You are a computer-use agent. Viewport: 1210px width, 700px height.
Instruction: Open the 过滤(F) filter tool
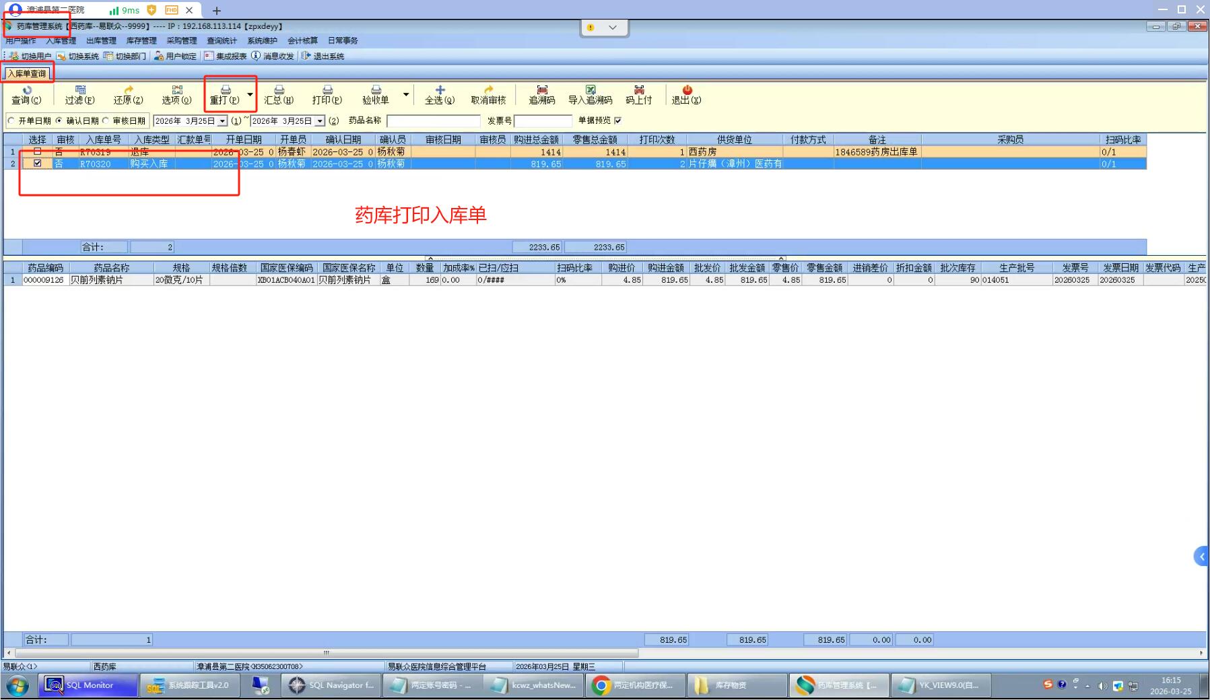click(x=79, y=95)
